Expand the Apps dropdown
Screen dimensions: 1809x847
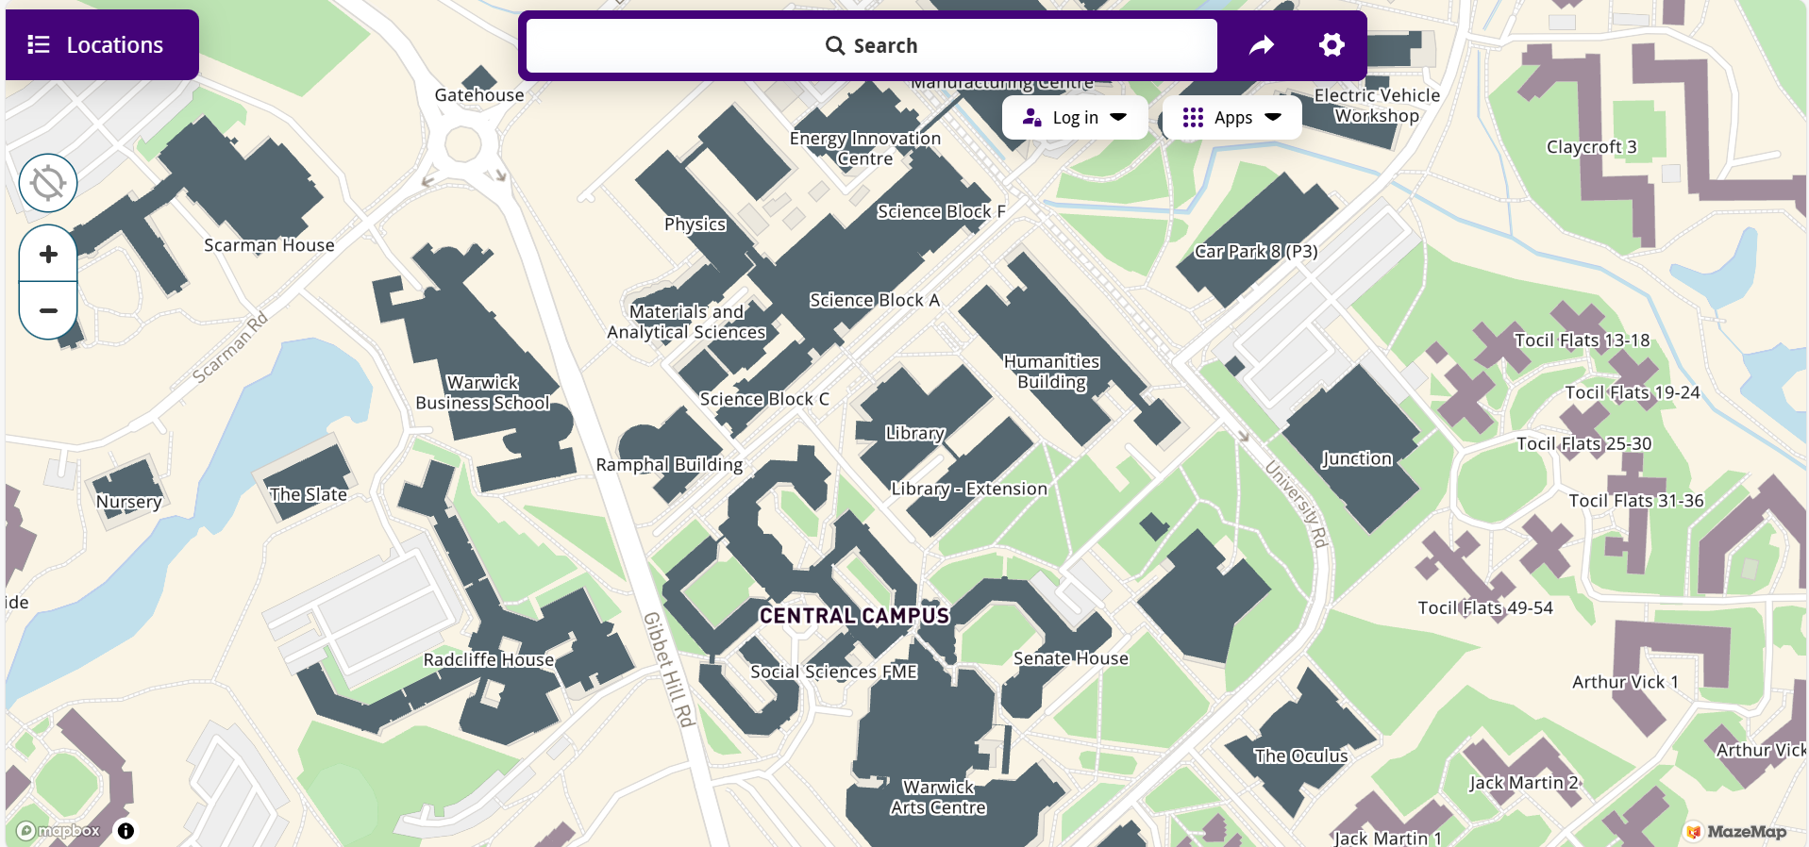pos(1231,118)
